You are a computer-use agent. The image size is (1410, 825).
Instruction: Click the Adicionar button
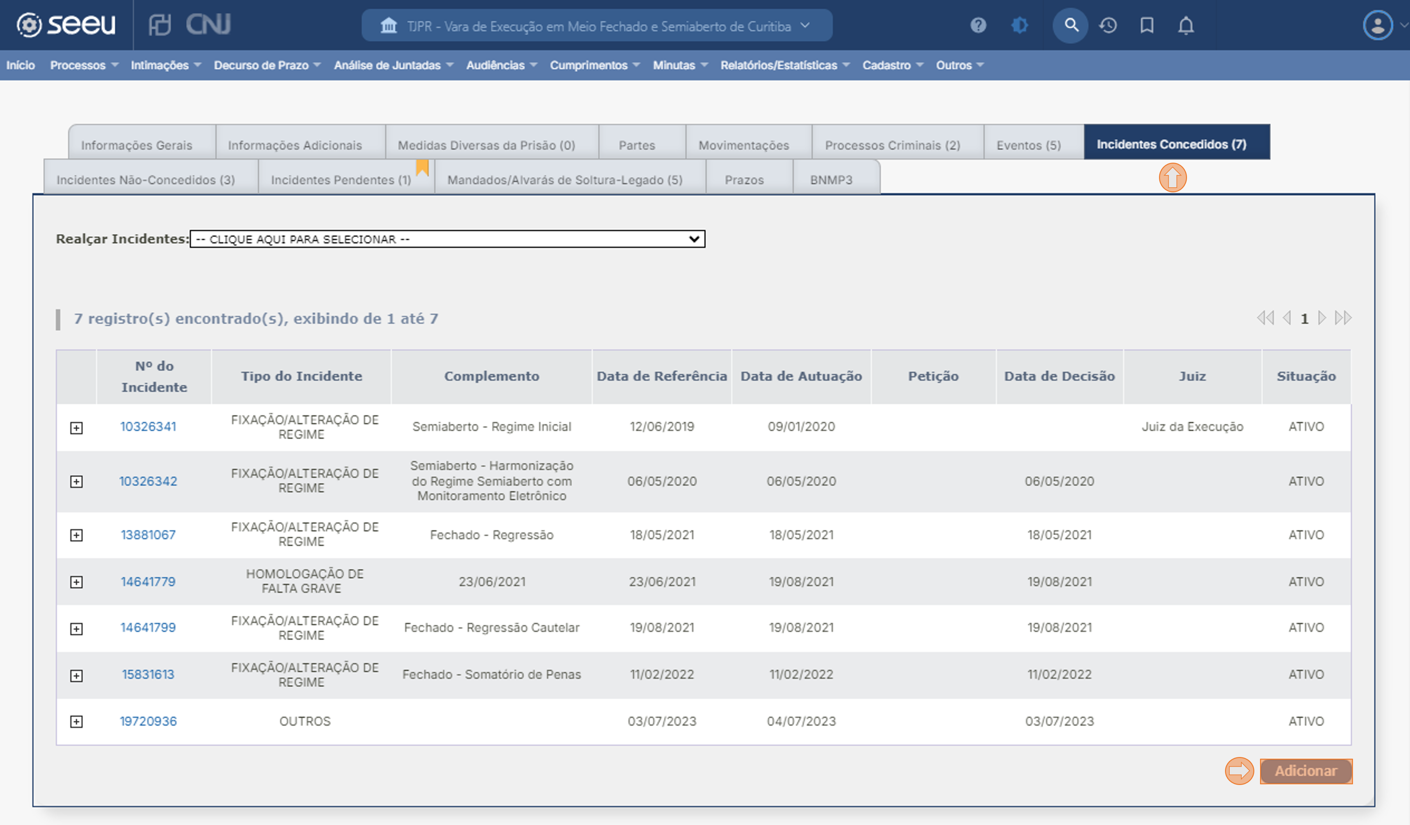click(1306, 771)
